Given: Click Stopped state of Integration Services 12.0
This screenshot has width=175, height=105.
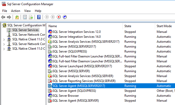Looking at the screenshot, I should 130,32.
